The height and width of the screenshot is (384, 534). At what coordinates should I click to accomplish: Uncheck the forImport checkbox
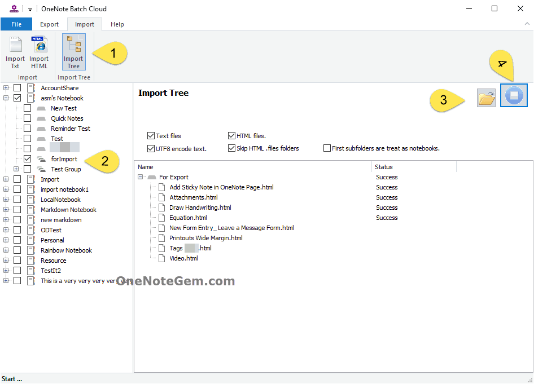click(x=27, y=159)
